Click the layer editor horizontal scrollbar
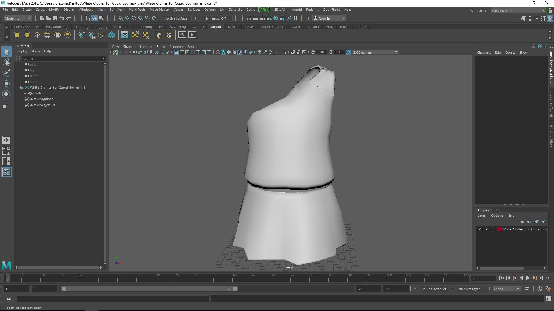The height and width of the screenshot is (311, 554). coord(501,268)
